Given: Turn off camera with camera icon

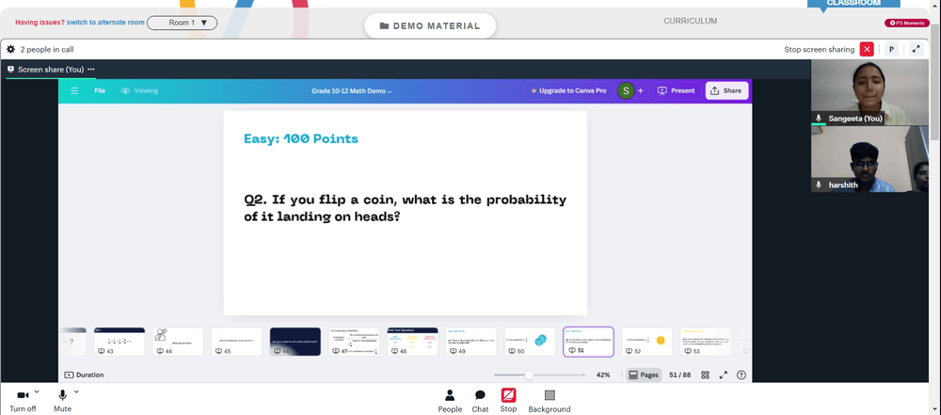Looking at the screenshot, I should [x=23, y=395].
